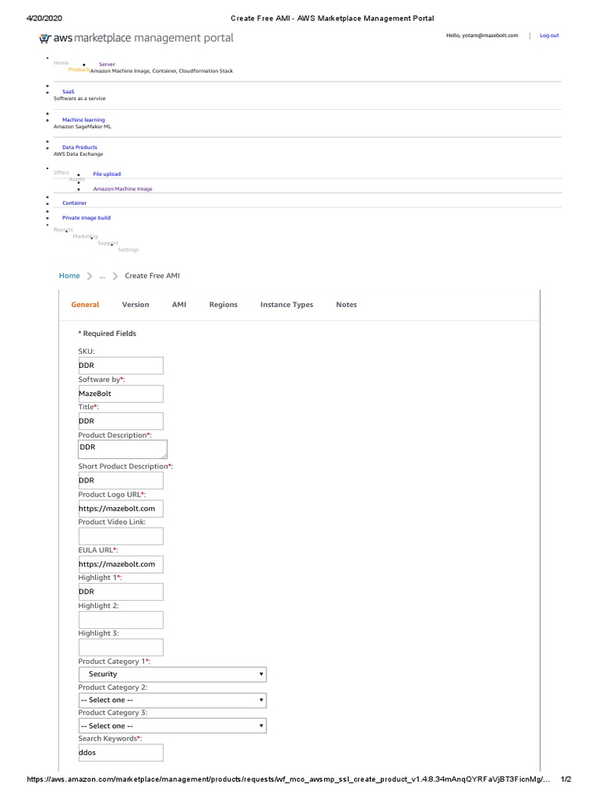Viewport: 598px width, 798px height.
Task: Open the File upload link
Action: (107, 174)
